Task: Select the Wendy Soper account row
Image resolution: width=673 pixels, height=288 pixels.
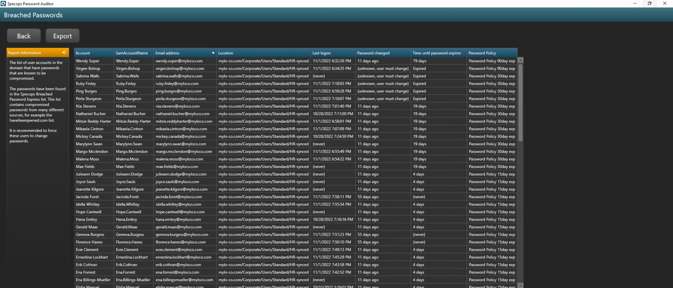Action: (x=295, y=61)
